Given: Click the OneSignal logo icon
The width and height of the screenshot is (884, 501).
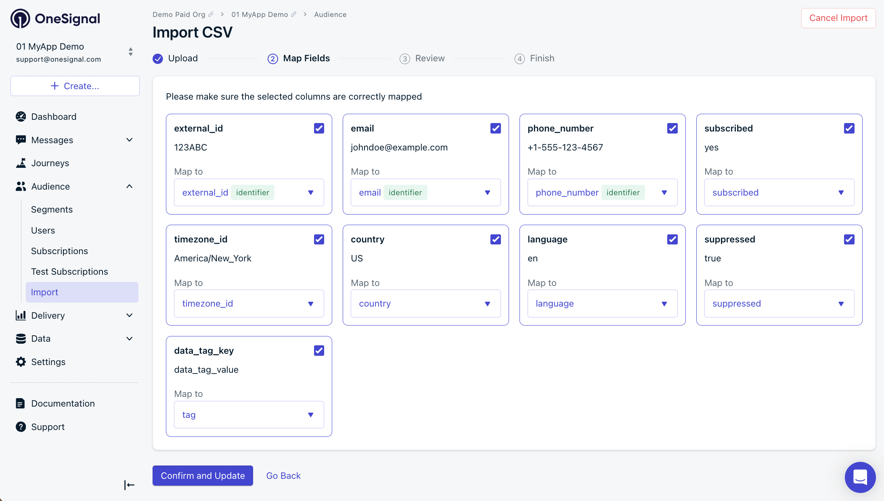Looking at the screenshot, I should click(20, 19).
